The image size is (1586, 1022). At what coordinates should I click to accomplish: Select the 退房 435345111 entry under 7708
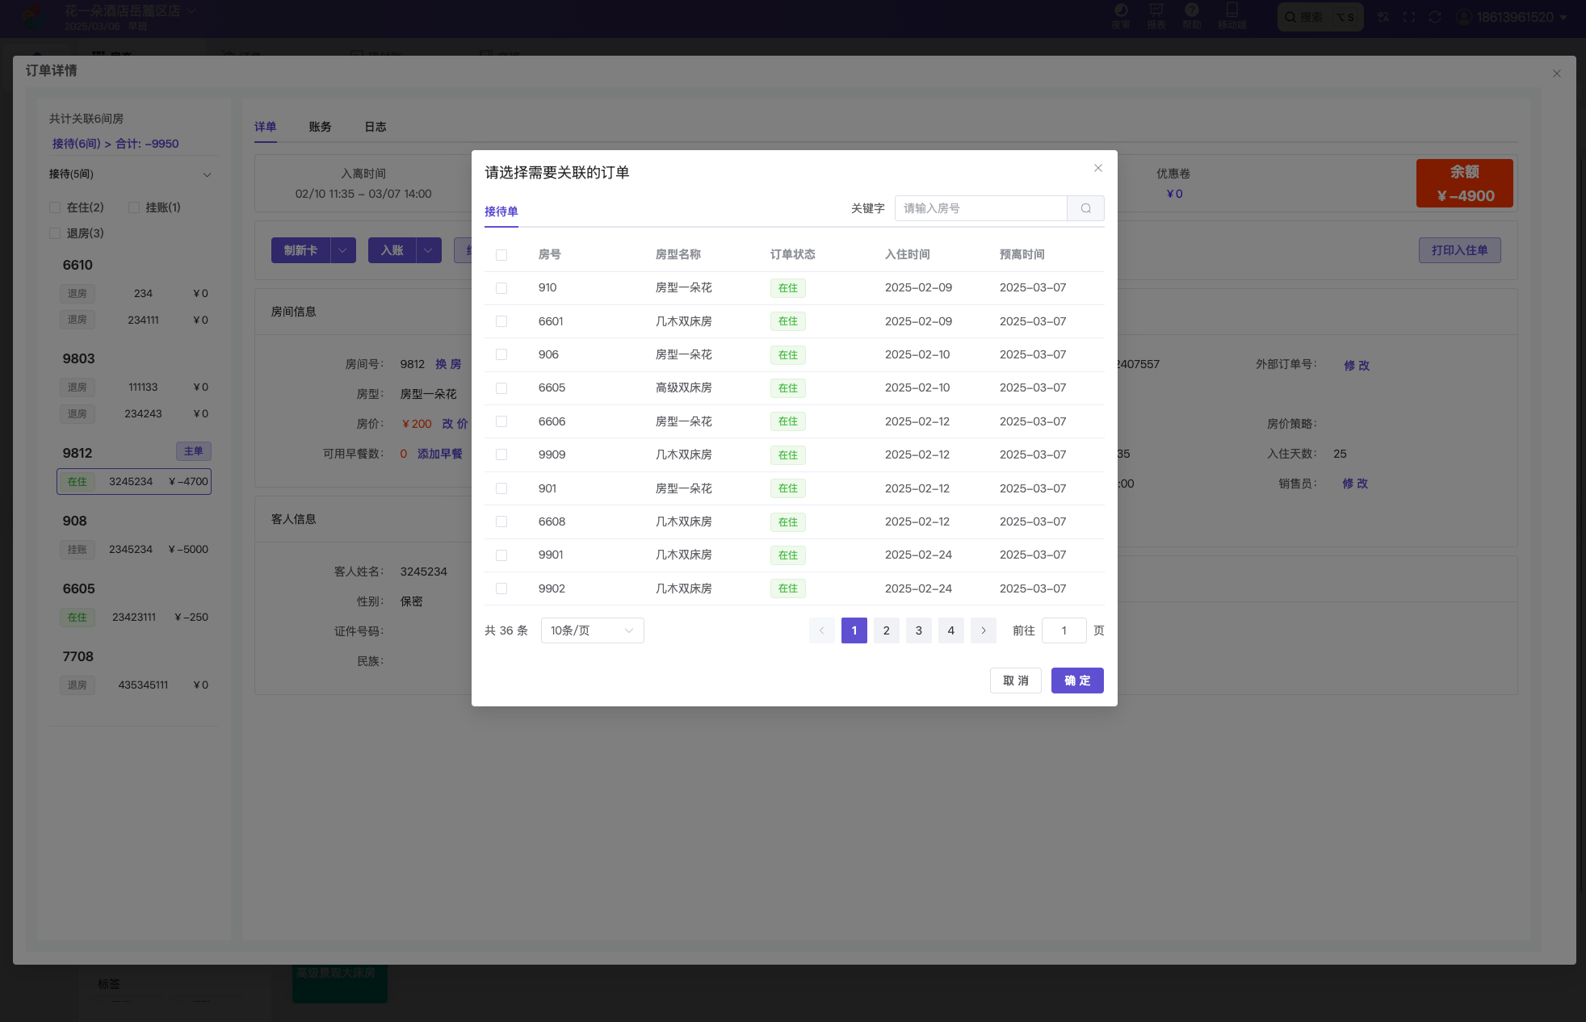pyautogui.click(x=134, y=685)
